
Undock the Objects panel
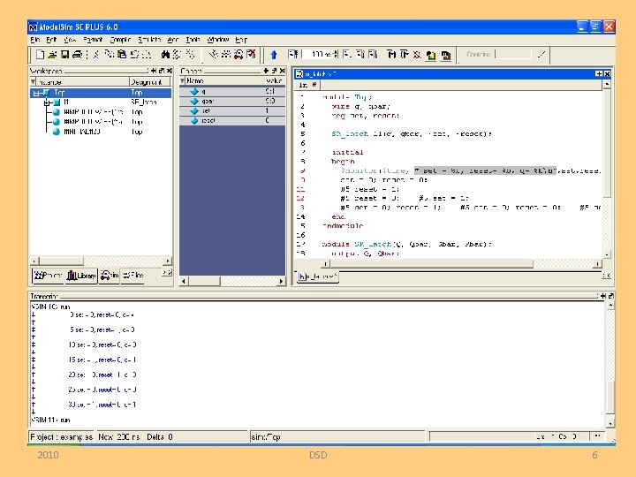[275, 71]
